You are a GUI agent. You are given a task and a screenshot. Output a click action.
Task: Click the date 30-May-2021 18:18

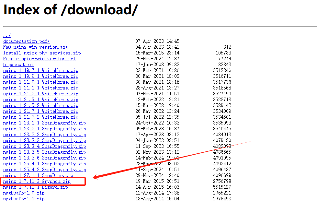(157, 82)
